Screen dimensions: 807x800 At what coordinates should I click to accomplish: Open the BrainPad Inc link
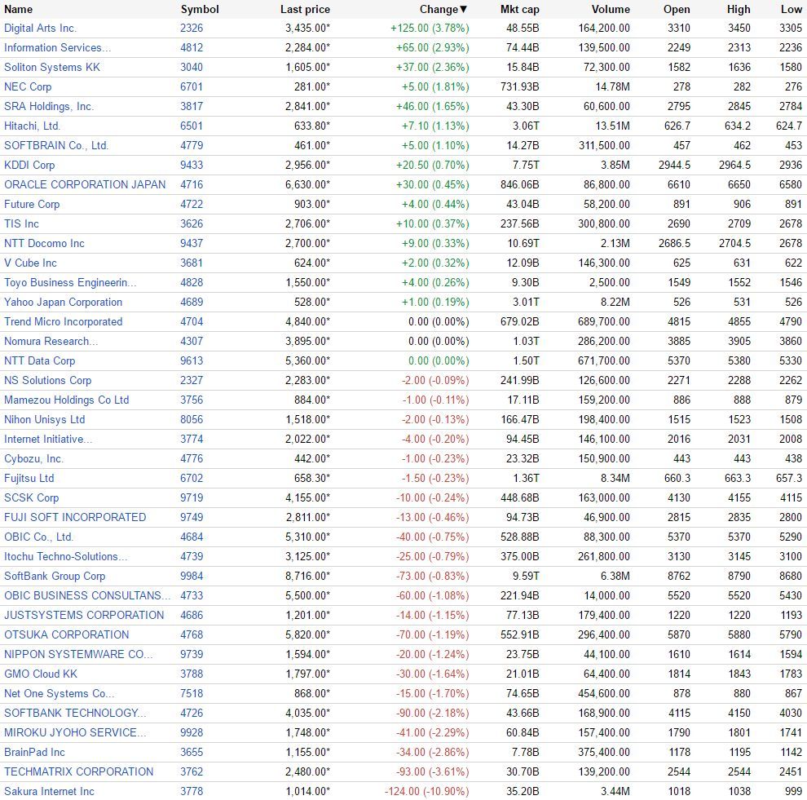[x=34, y=752]
